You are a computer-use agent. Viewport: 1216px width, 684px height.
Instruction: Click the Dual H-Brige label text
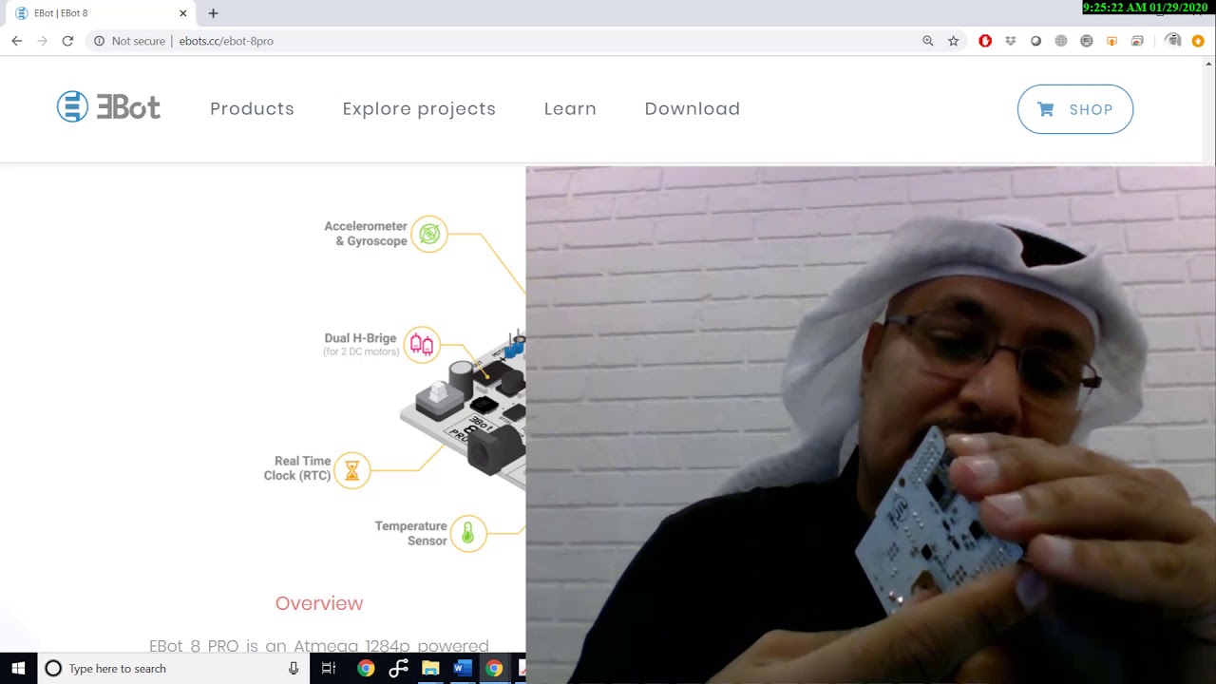pyautogui.click(x=360, y=338)
